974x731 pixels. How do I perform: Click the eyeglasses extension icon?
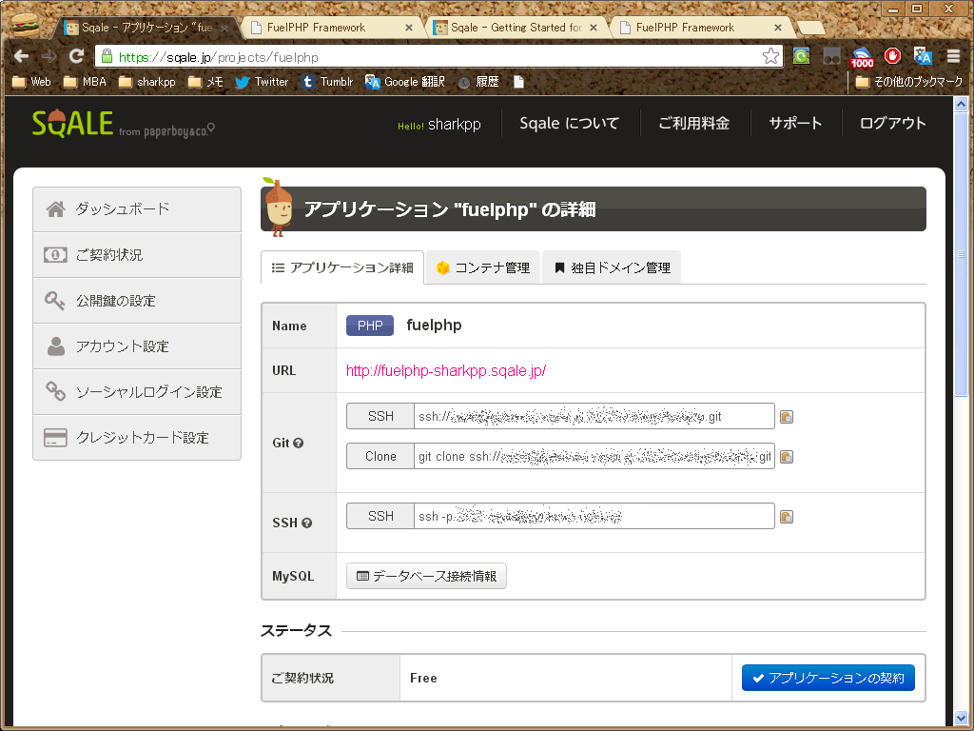pyautogui.click(x=831, y=56)
